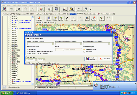Switch to the Positionsübersicht tab
137x95 pixels.
pyautogui.click(x=90, y=14)
